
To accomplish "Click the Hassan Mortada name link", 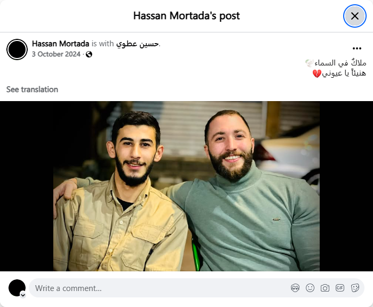I will tap(60, 44).
